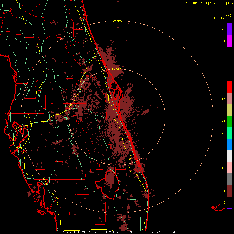Screen dimensions: 234x234
Task: Select the IC pink legend swatch
Action: coord(230,168)
